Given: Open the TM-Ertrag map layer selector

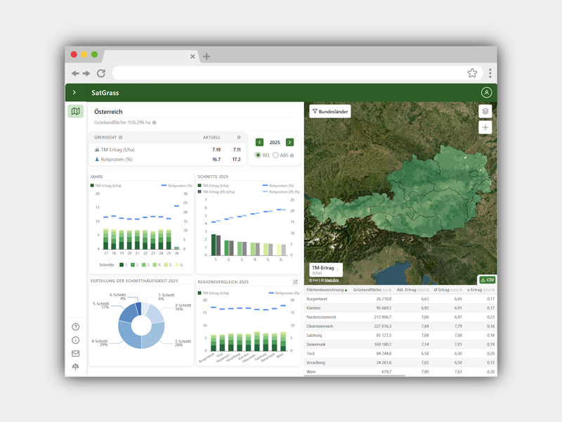Looking at the screenshot, I should point(325,270).
